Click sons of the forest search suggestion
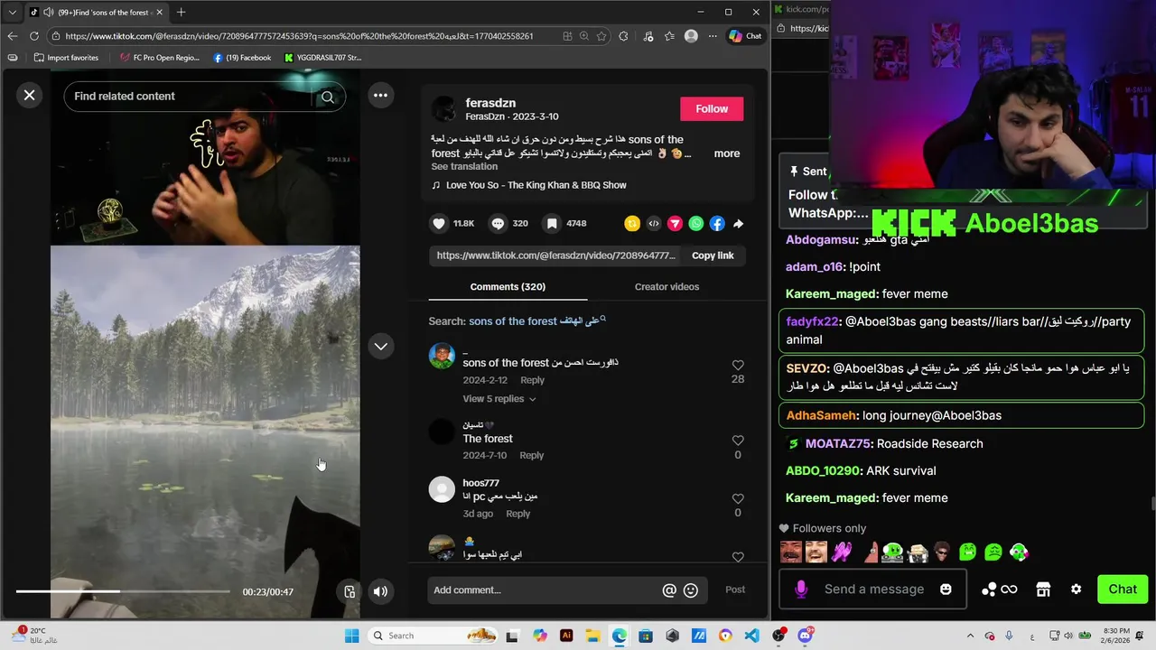 536,320
